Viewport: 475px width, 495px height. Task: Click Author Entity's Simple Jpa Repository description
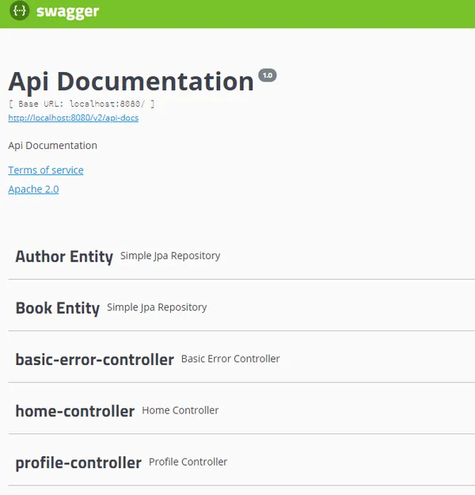pyautogui.click(x=170, y=256)
